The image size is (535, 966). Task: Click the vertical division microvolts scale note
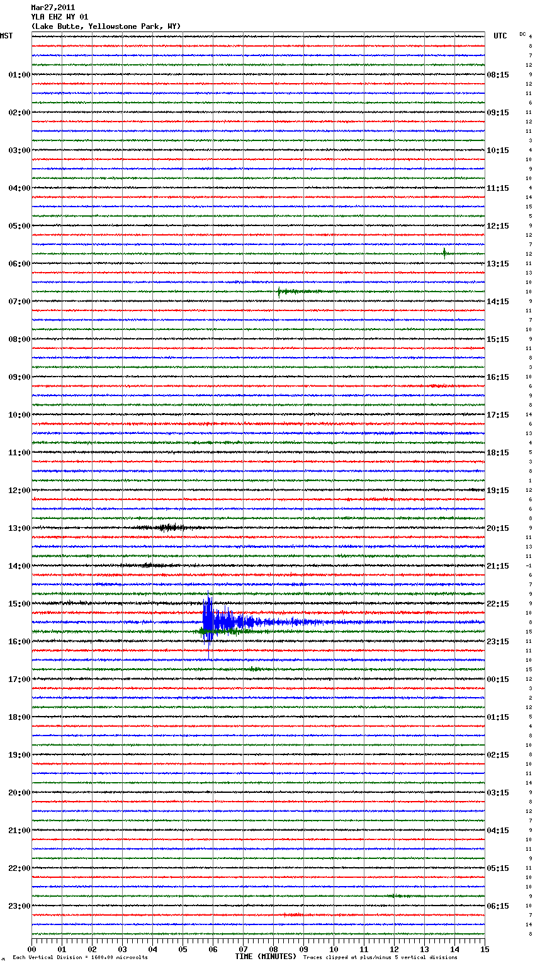pos(80,957)
